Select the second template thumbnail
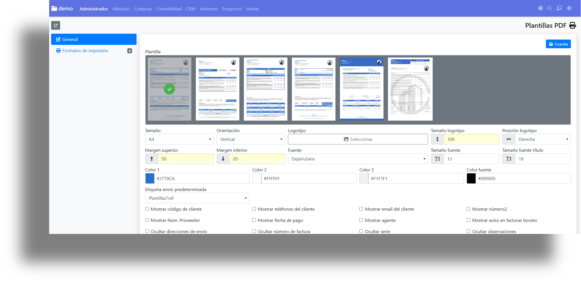The image size is (581, 283). pyautogui.click(x=217, y=89)
